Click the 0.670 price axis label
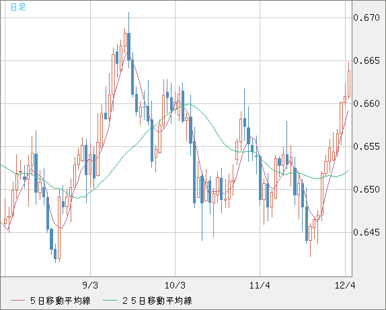 point(366,17)
